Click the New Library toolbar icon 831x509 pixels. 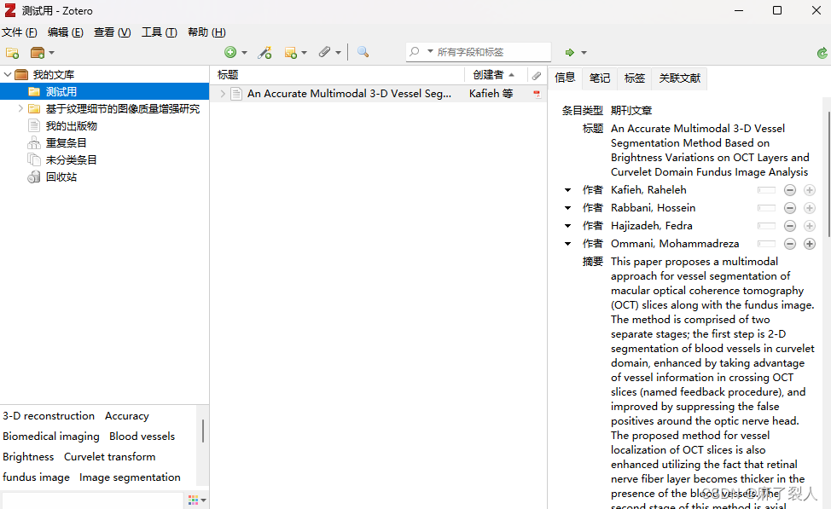point(38,53)
